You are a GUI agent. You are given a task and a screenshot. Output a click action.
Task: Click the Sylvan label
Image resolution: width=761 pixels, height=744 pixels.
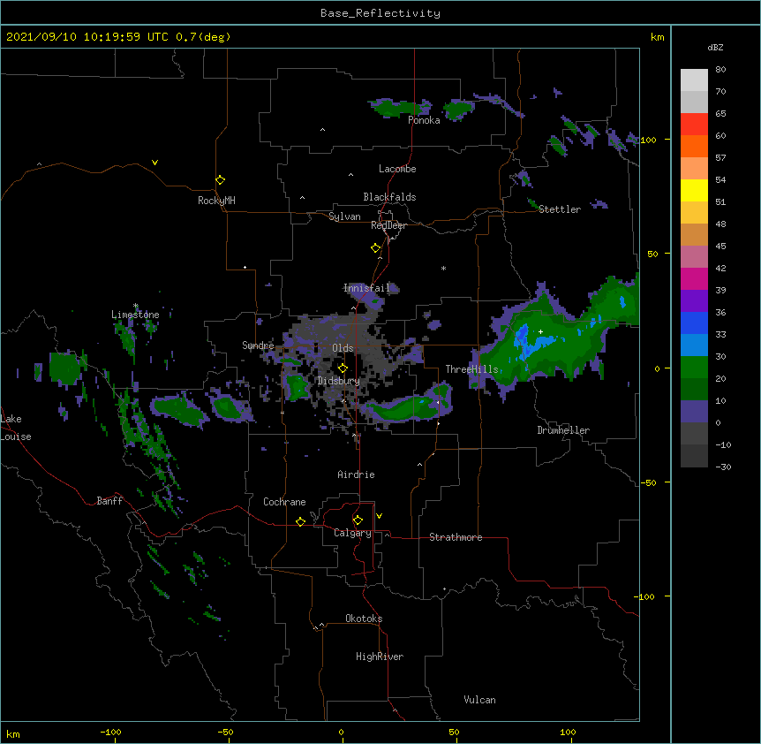tap(344, 216)
